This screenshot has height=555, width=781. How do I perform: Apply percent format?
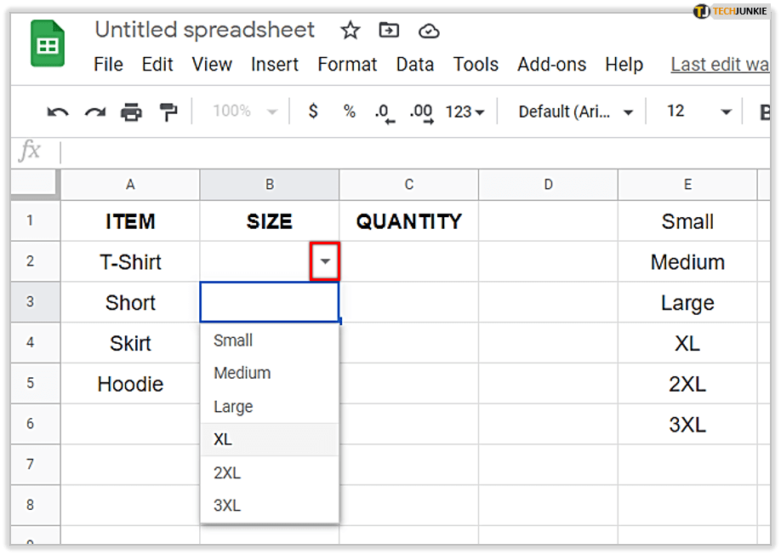coord(349,112)
